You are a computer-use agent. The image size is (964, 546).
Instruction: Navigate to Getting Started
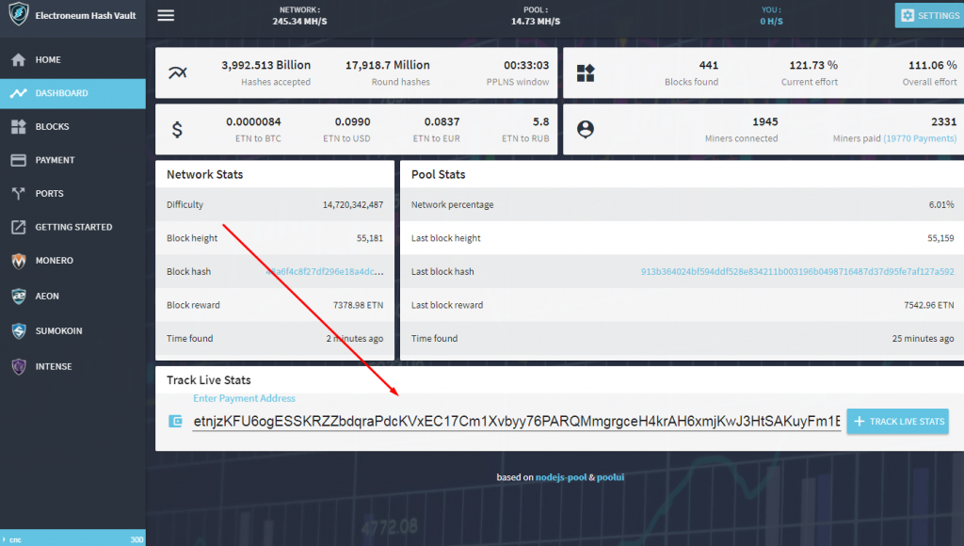[73, 227]
